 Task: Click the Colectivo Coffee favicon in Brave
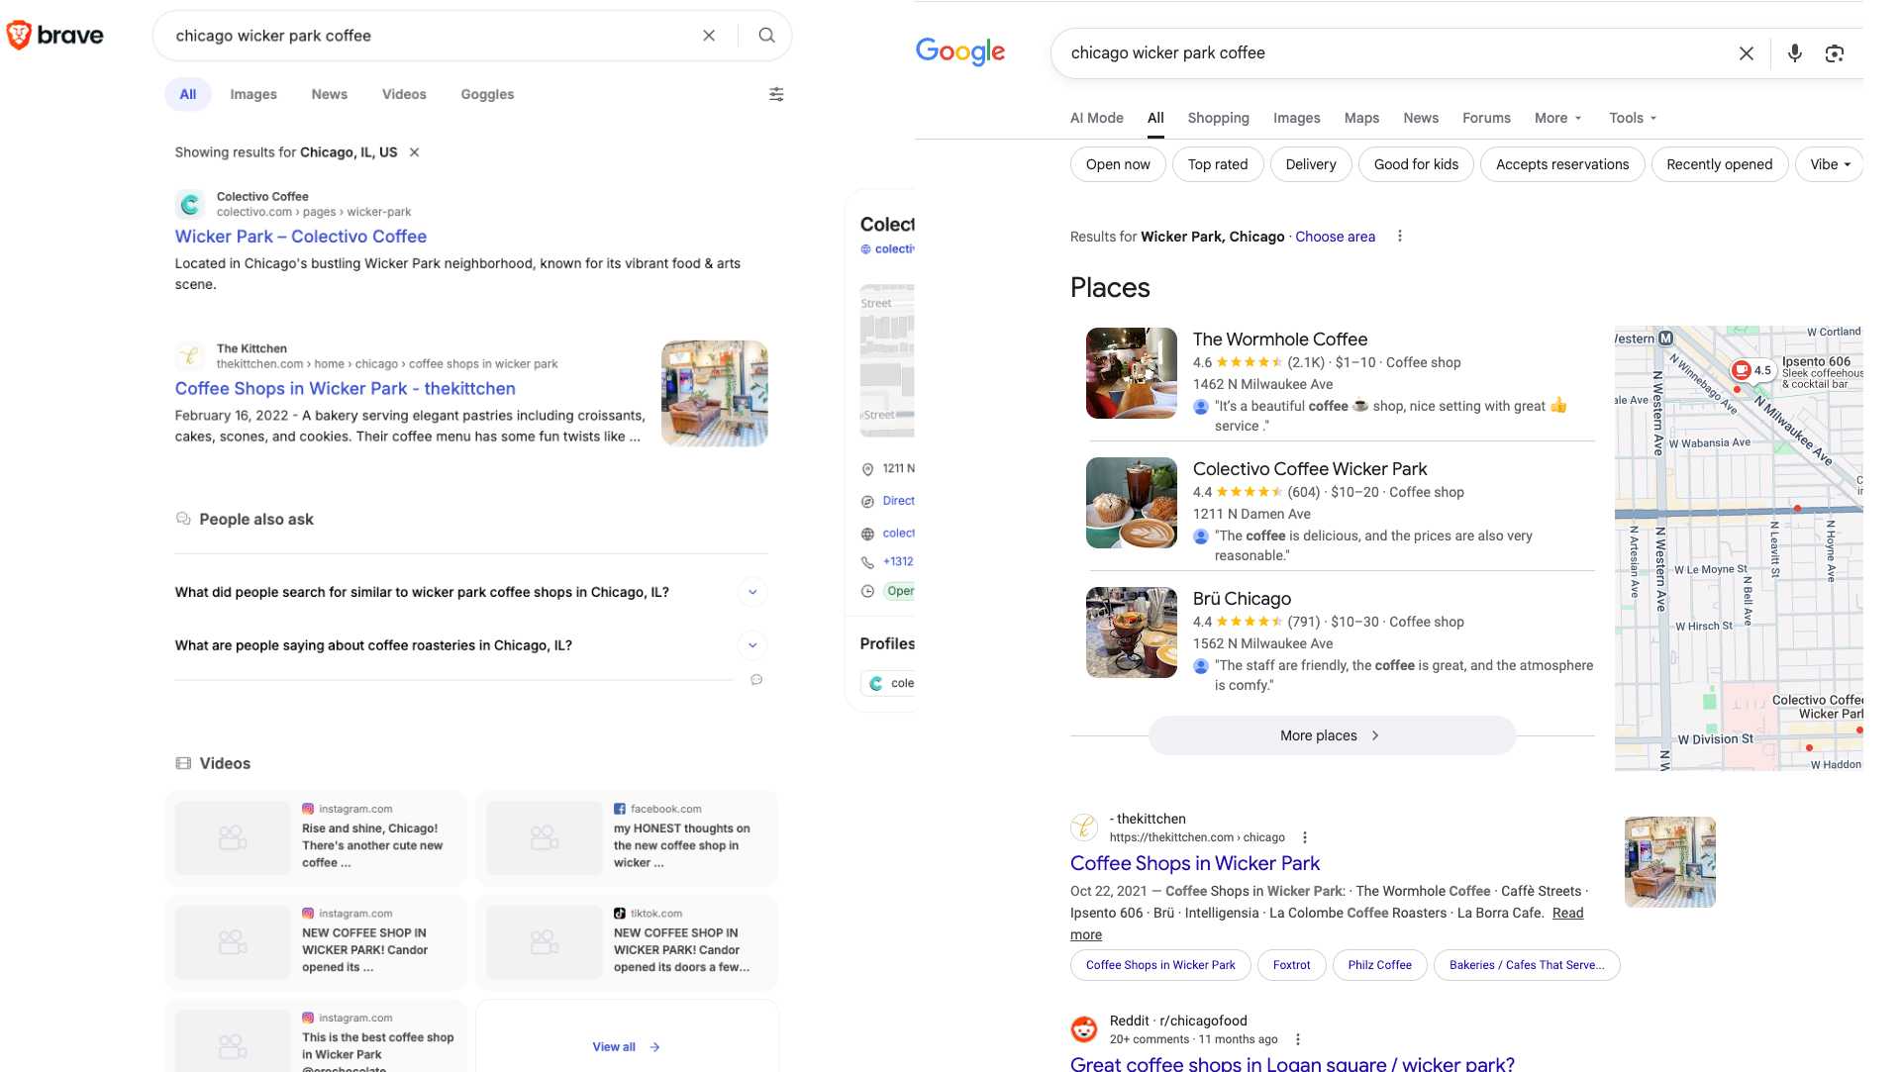[x=190, y=204]
